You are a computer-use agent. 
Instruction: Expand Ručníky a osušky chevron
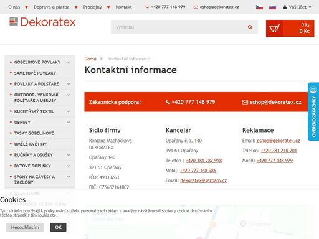tap(69, 155)
